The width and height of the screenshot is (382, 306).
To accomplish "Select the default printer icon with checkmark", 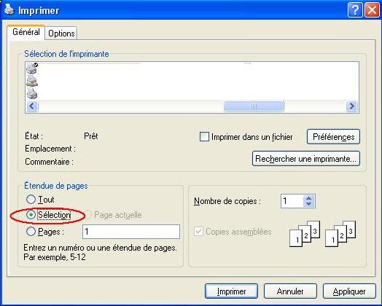I will (x=32, y=68).
